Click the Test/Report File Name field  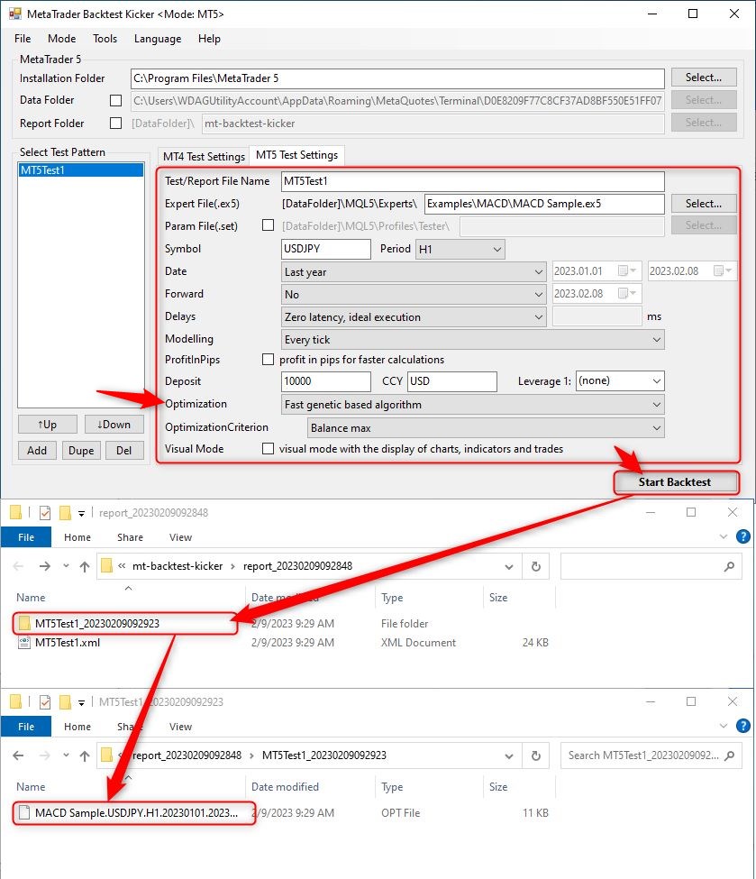[472, 181]
